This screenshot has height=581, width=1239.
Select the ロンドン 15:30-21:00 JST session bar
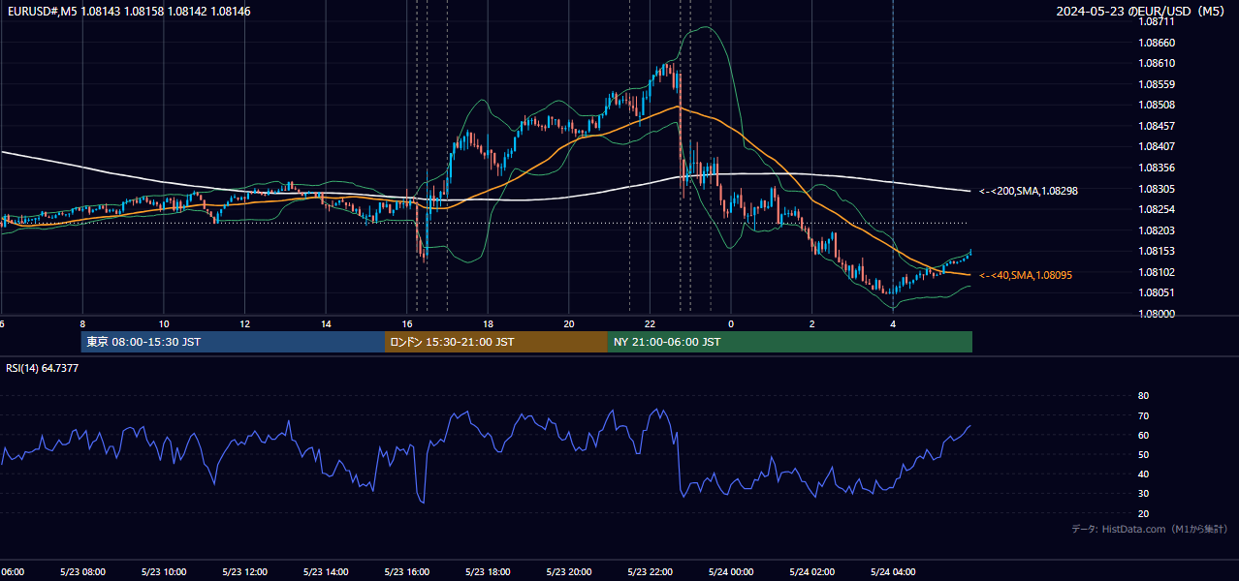coord(496,342)
